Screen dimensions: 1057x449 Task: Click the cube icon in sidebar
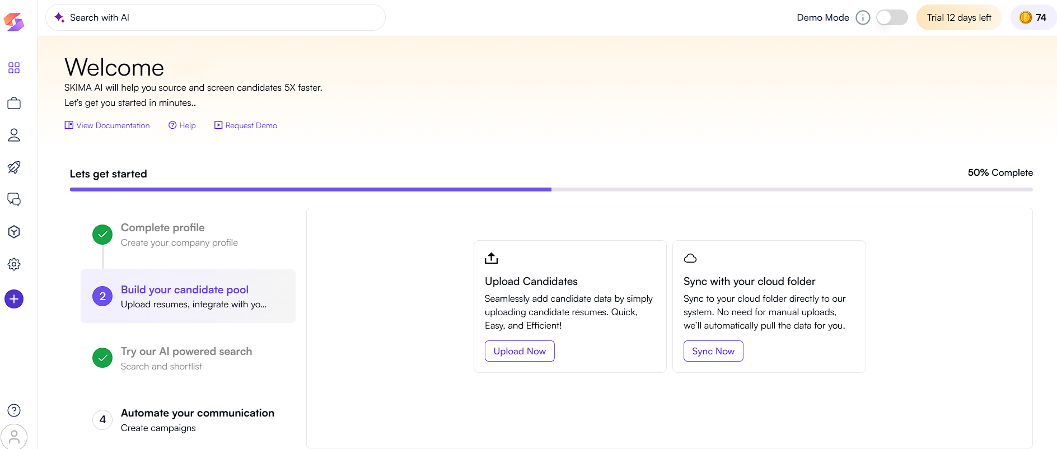point(14,232)
